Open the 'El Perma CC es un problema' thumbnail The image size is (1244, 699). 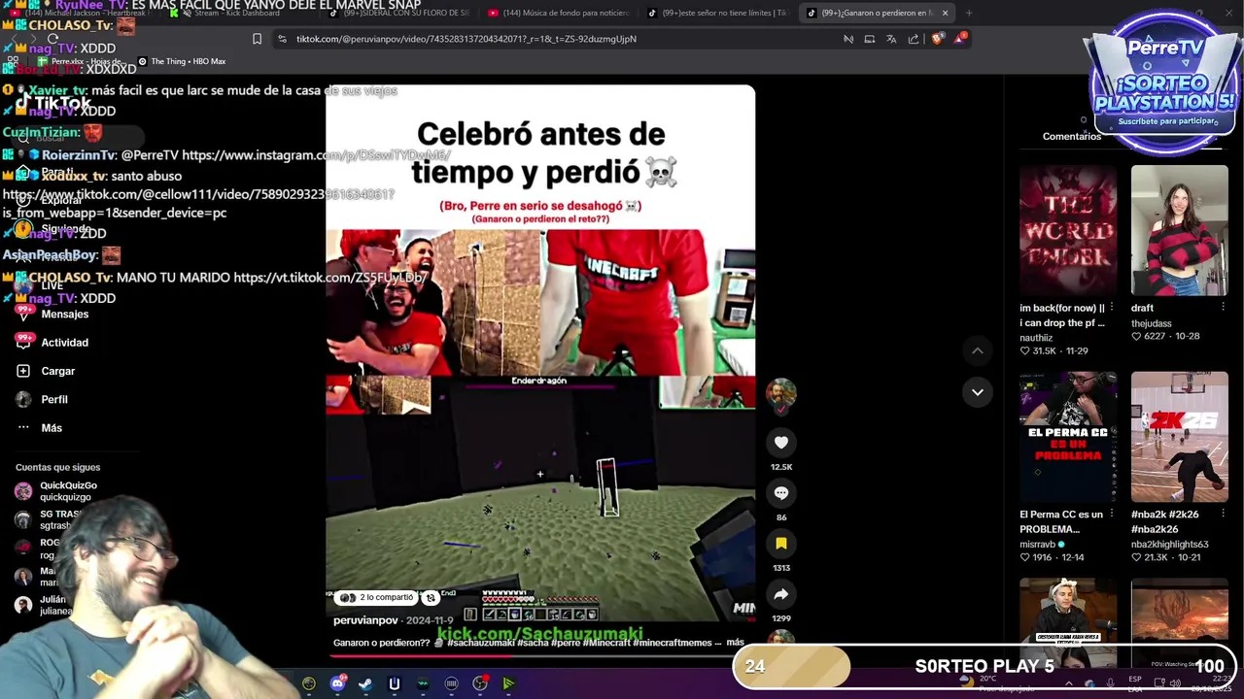[x=1068, y=437]
